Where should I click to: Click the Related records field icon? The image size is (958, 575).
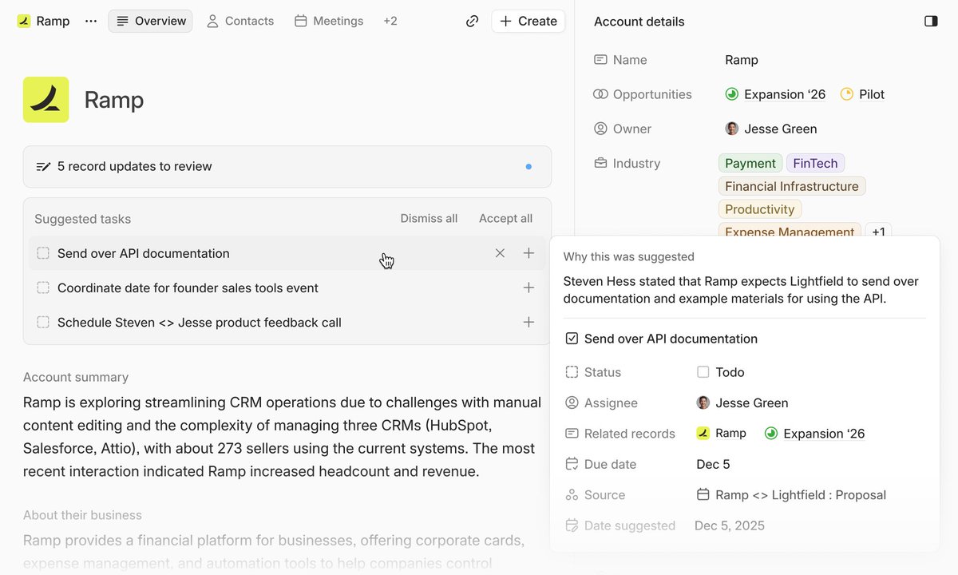pyautogui.click(x=572, y=434)
